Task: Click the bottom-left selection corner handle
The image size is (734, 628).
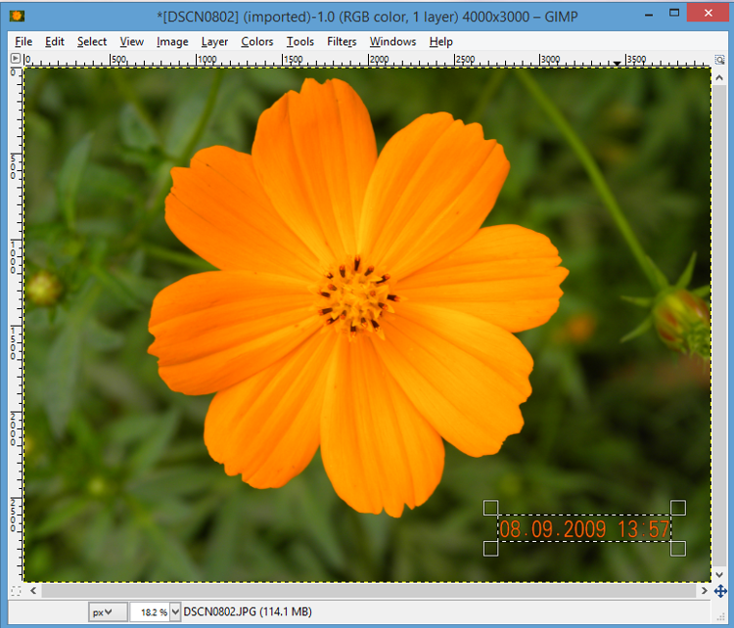Action: pos(490,549)
